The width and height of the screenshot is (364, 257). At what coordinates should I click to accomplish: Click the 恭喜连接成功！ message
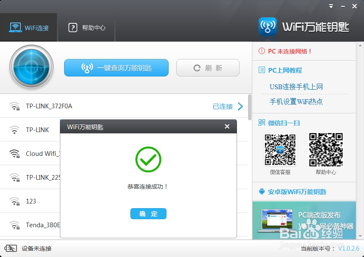tap(148, 186)
